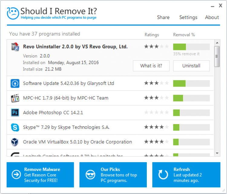Click the Install size 21.2 MB value
227x194 pixels.
tap(53, 69)
